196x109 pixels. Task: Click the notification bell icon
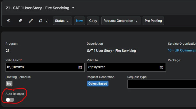click(41, 21)
